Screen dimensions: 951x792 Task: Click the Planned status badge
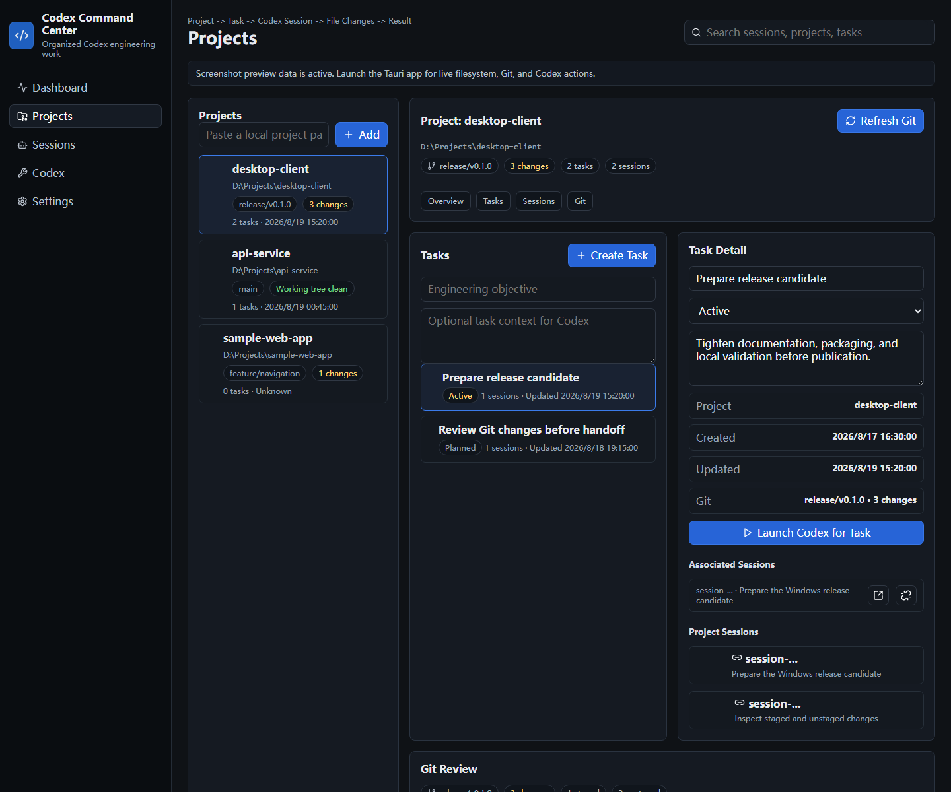click(x=460, y=448)
